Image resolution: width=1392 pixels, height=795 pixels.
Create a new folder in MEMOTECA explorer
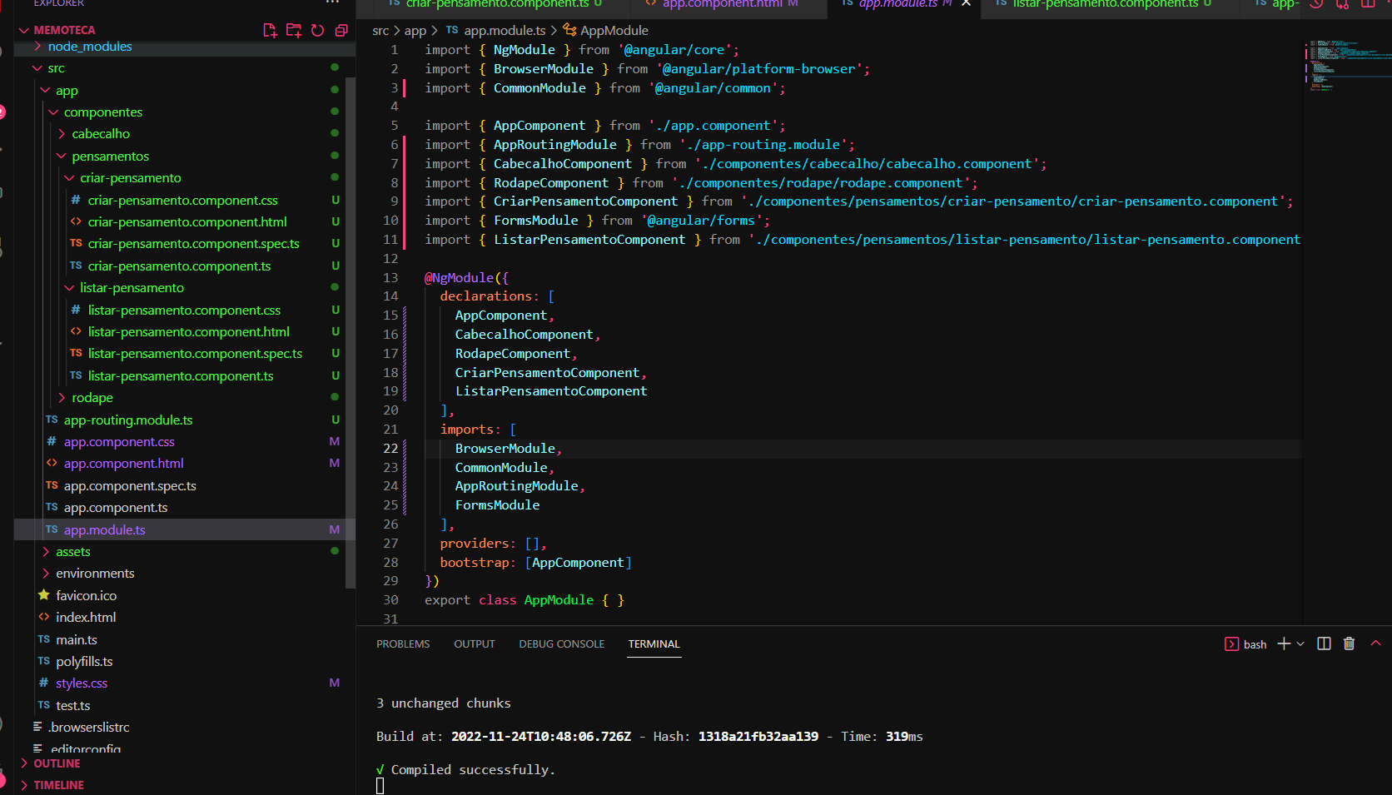293,30
